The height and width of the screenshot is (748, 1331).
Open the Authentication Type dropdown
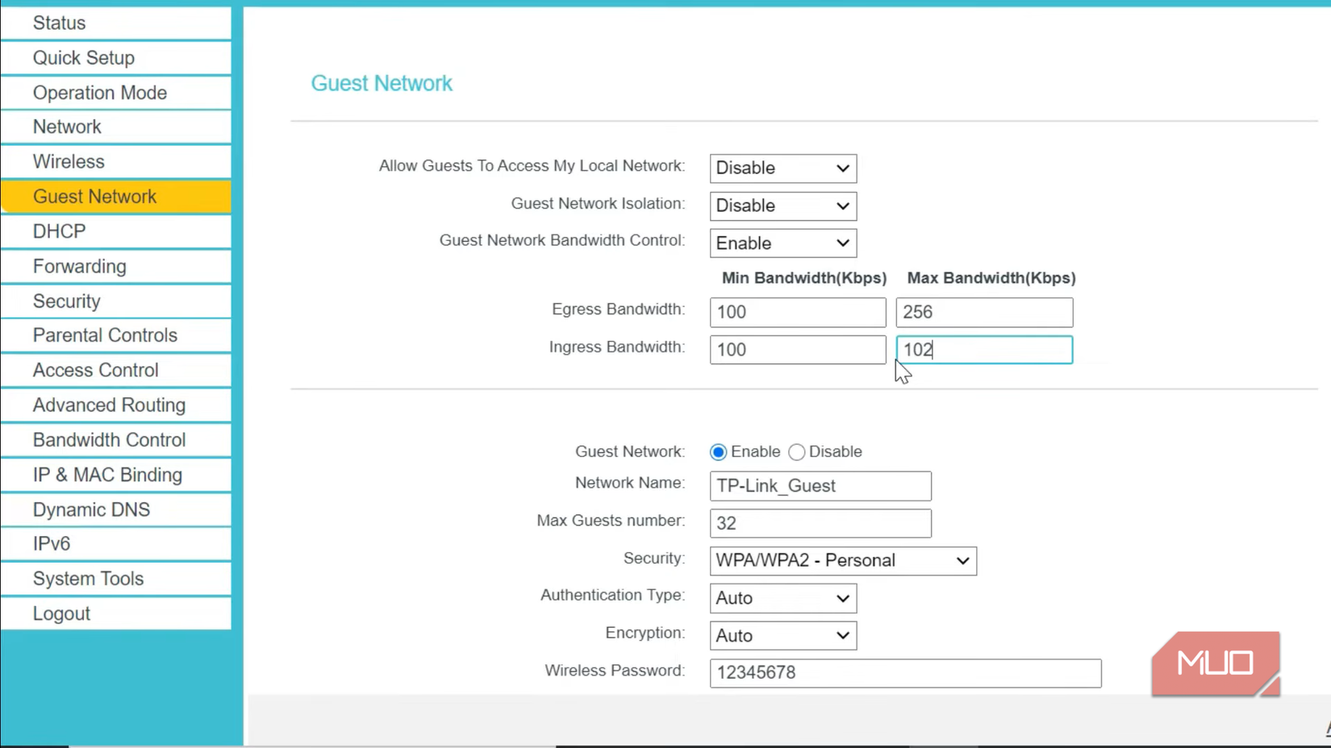783,599
